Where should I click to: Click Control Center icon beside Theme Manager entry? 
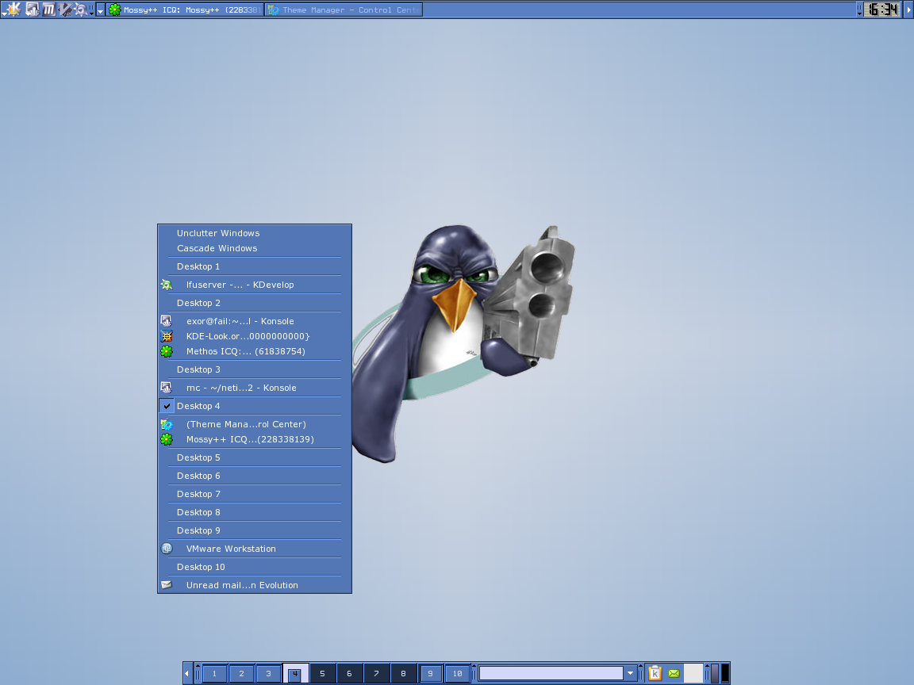(167, 424)
